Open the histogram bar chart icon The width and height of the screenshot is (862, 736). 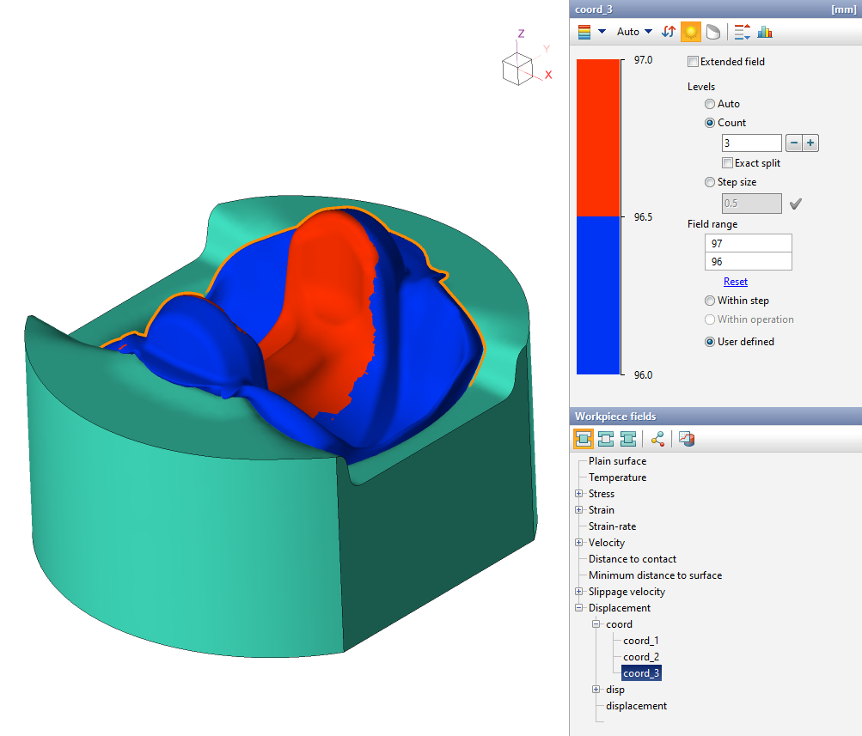[765, 32]
